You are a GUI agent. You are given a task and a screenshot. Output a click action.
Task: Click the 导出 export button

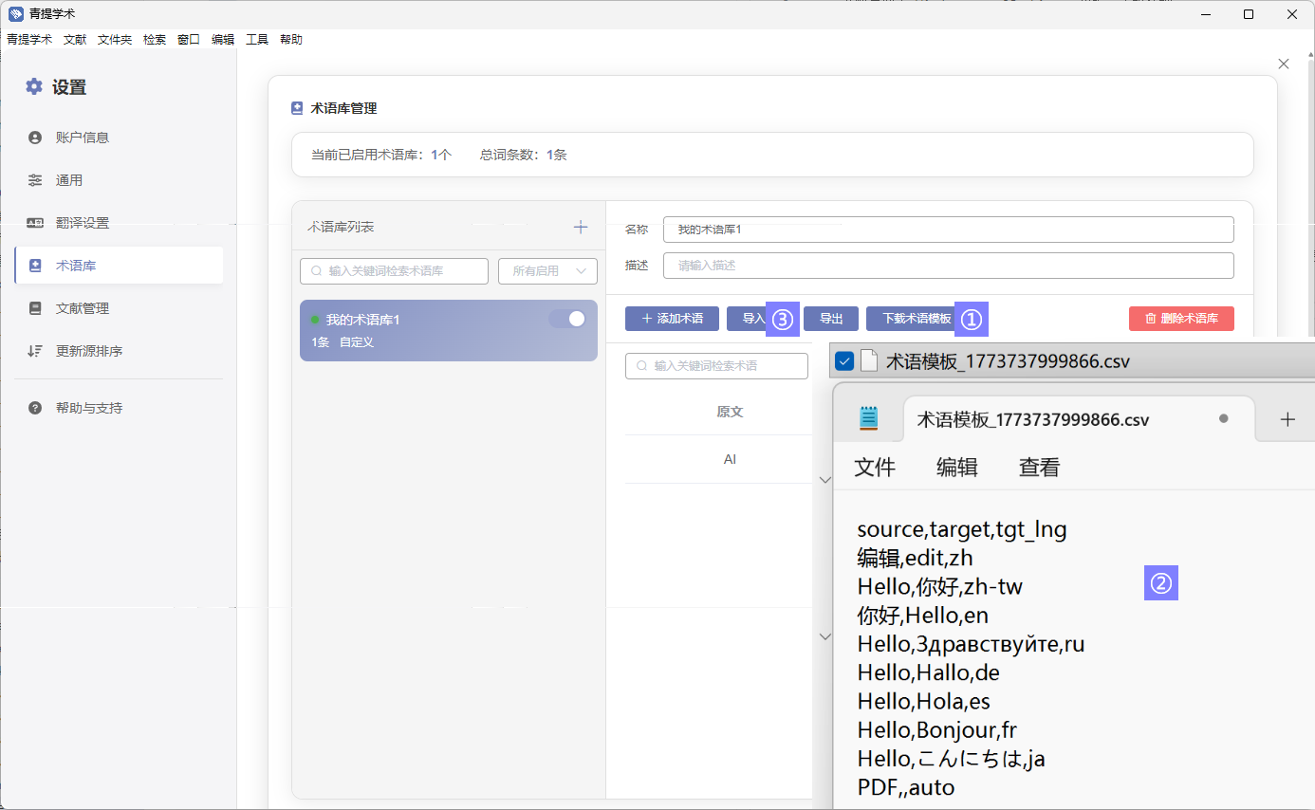(831, 319)
